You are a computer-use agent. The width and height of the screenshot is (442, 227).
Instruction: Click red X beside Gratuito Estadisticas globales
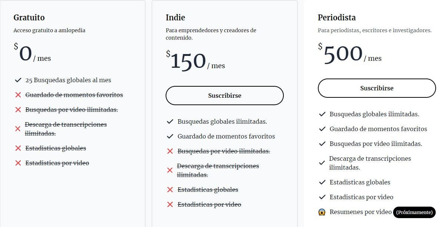18,148
